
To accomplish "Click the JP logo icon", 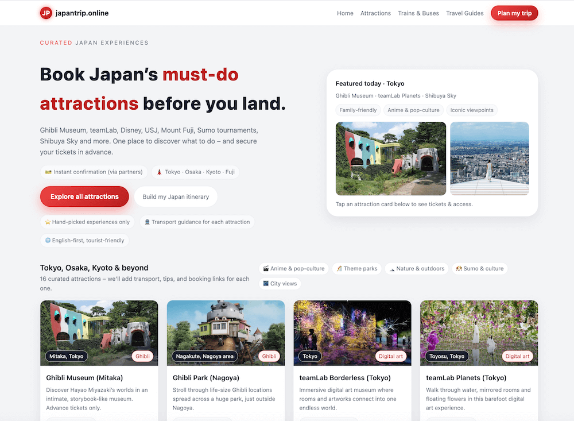I will 45,13.
